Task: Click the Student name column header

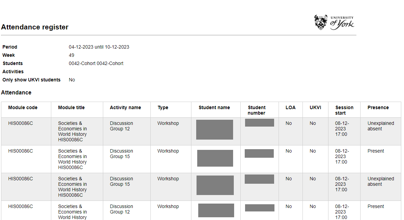Action: 214,107
